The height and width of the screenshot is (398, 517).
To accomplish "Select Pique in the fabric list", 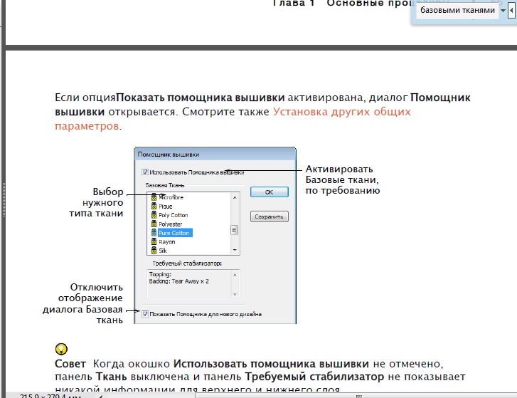I will click(166, 206).
